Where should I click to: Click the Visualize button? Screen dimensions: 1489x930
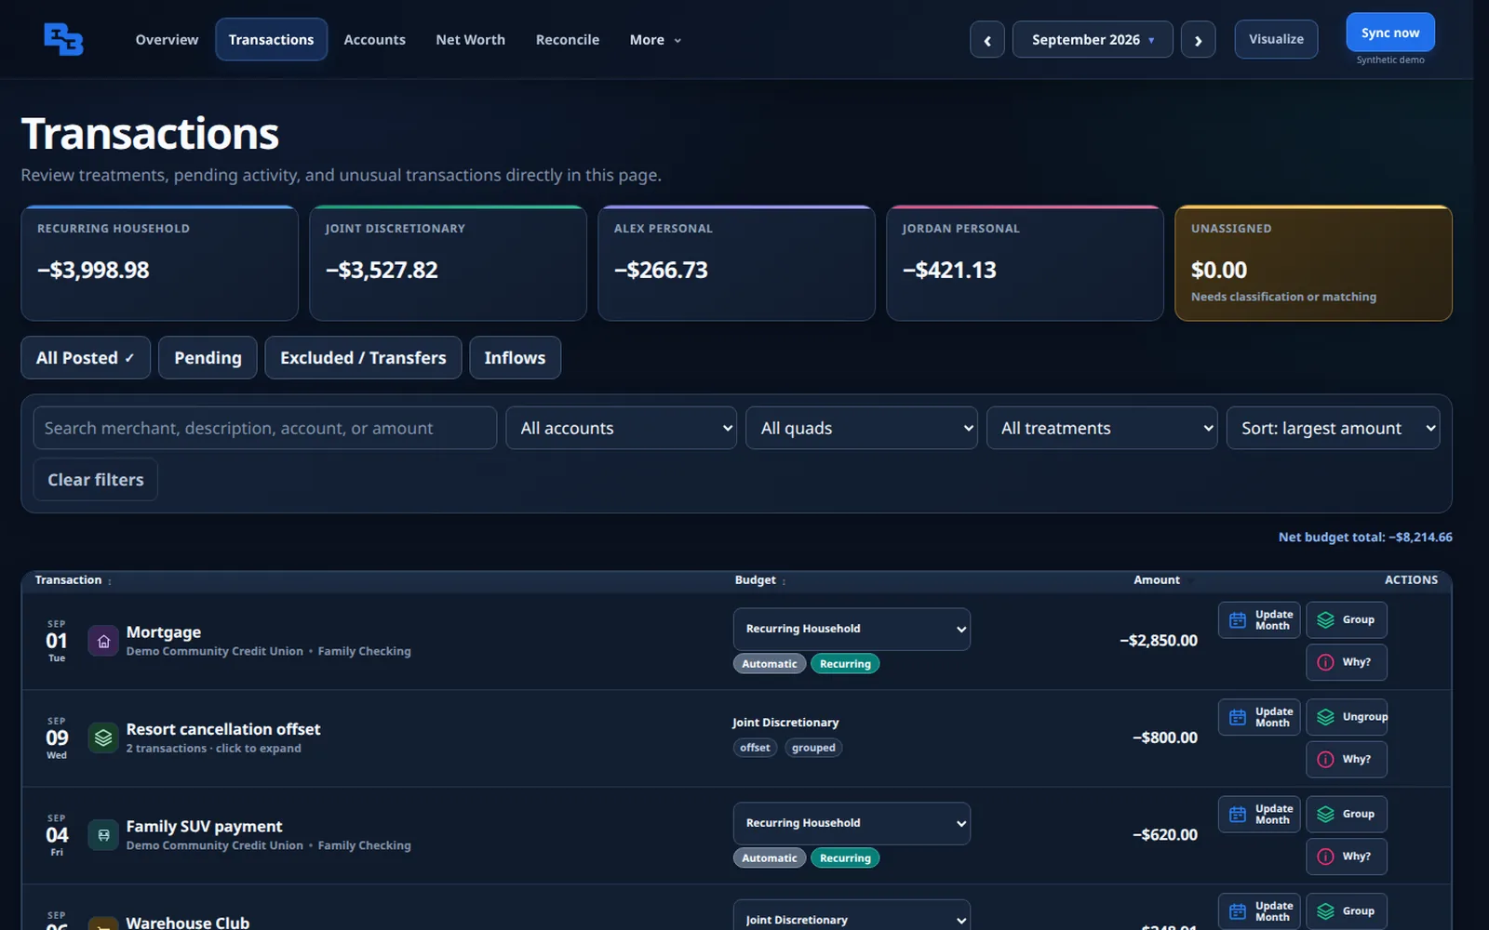tap(1276, 39)
